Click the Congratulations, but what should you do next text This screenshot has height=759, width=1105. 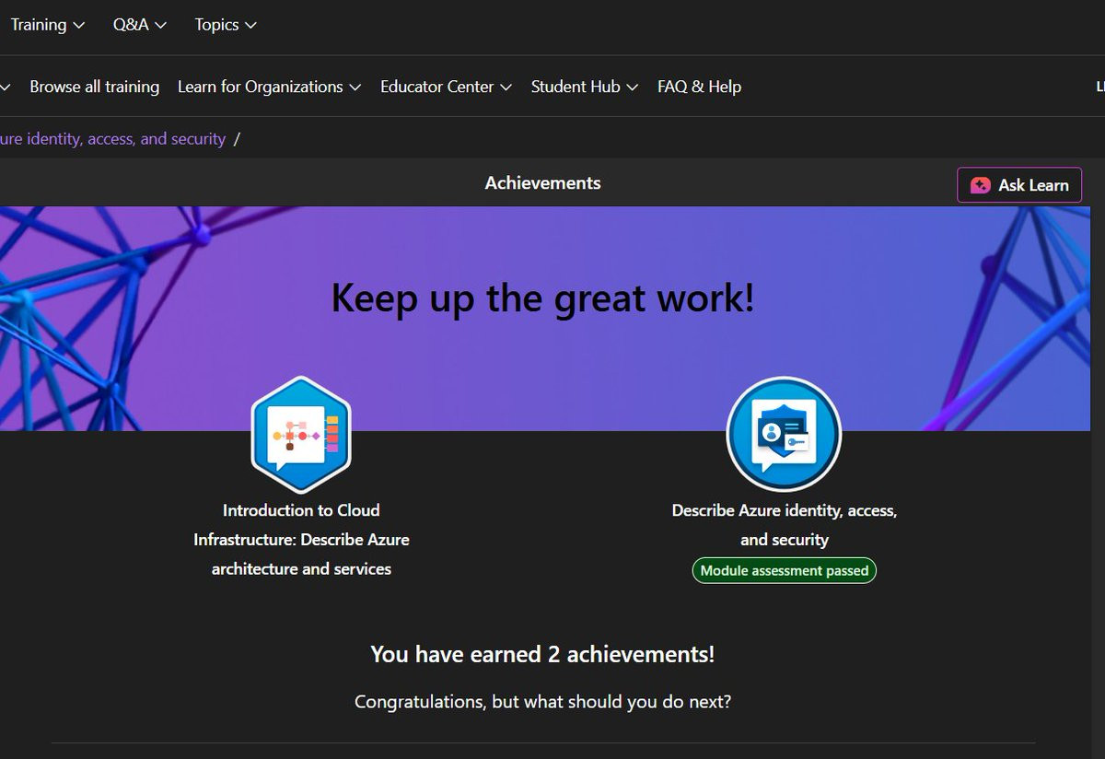pos(542,702)
